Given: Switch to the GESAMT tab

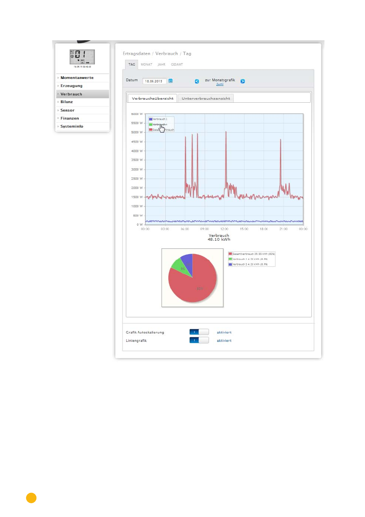Looking at the screenshot, I should 177,64.
